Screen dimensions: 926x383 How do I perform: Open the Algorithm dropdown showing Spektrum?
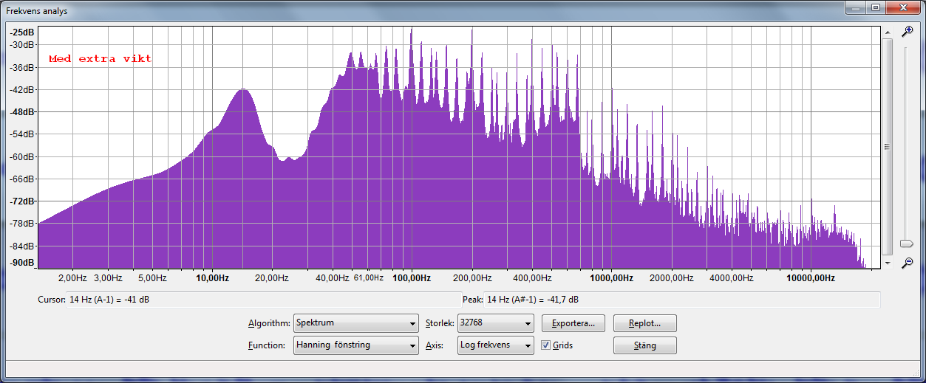pos(355,323)
